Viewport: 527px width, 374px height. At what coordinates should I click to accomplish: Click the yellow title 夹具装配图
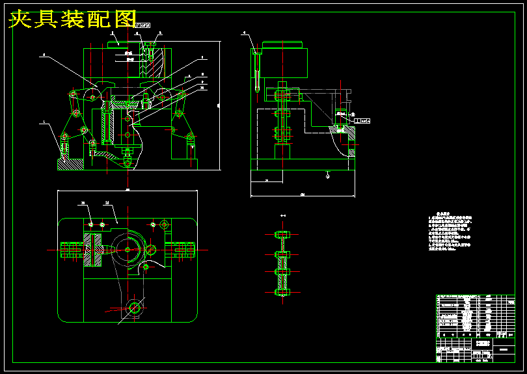point(73,19)
